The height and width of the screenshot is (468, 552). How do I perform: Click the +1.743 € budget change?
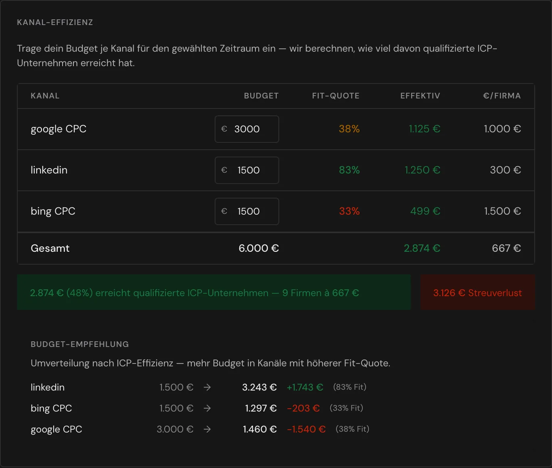point(305,387)
